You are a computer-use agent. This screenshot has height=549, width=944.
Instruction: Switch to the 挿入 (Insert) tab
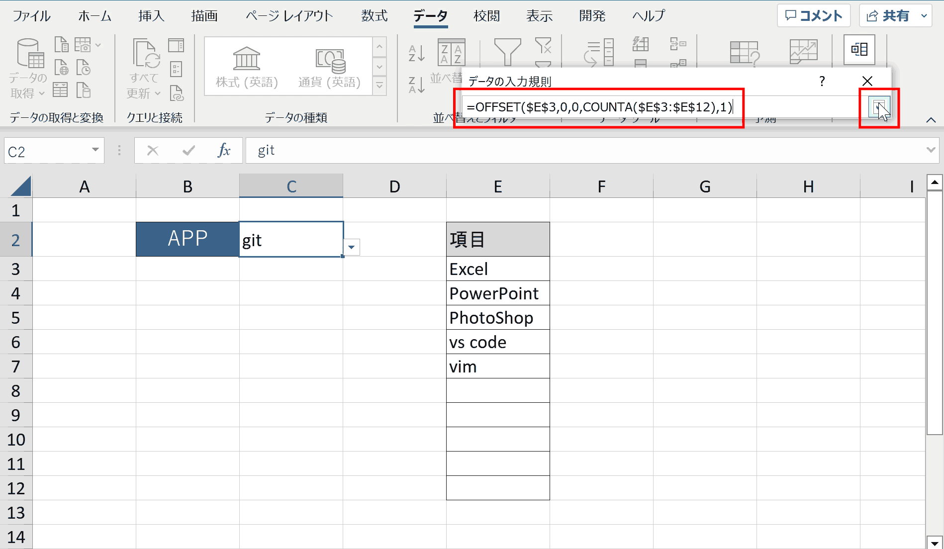[x=151, y=16]
